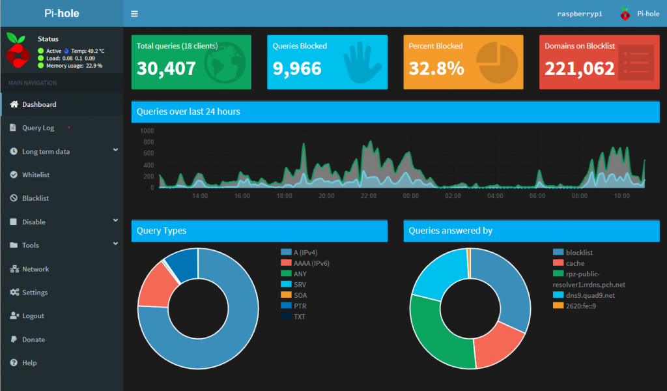Toggle the PTR legend swatch
The image size is (667, 391).
(286, 305)
